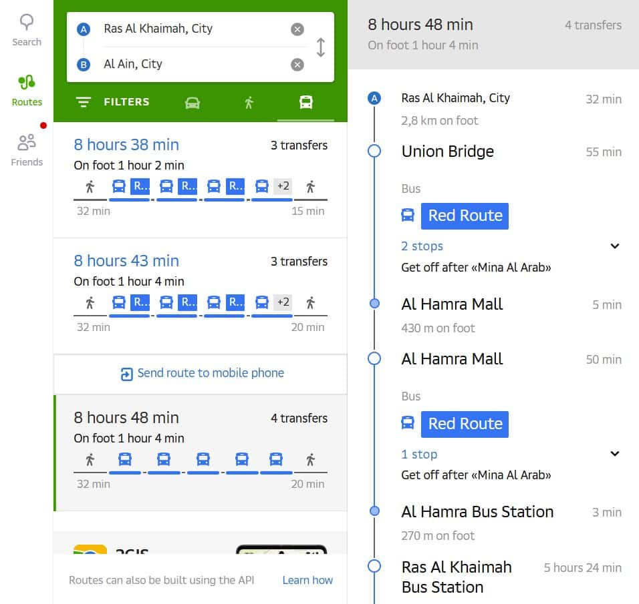639x604 pixels.
Task: Click the bus icon beside Red Route after Union Bridge
Action: click(x=408, y=215)
